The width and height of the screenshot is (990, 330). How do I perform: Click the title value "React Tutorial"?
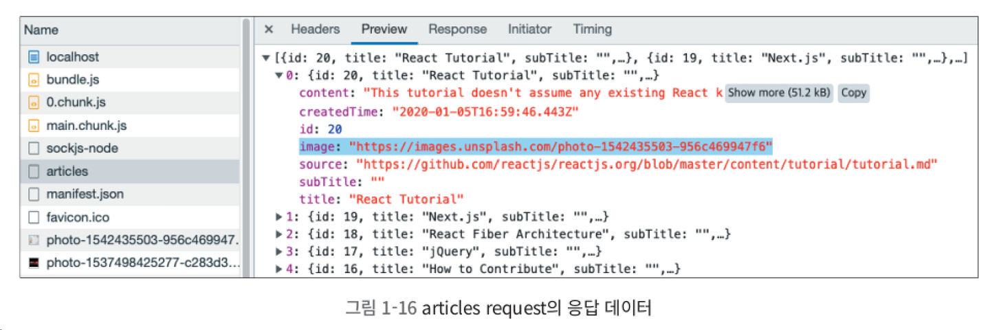coord(406,199)
